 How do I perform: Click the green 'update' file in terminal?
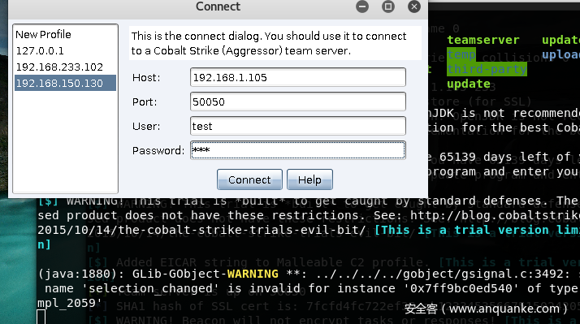[469, 84]
